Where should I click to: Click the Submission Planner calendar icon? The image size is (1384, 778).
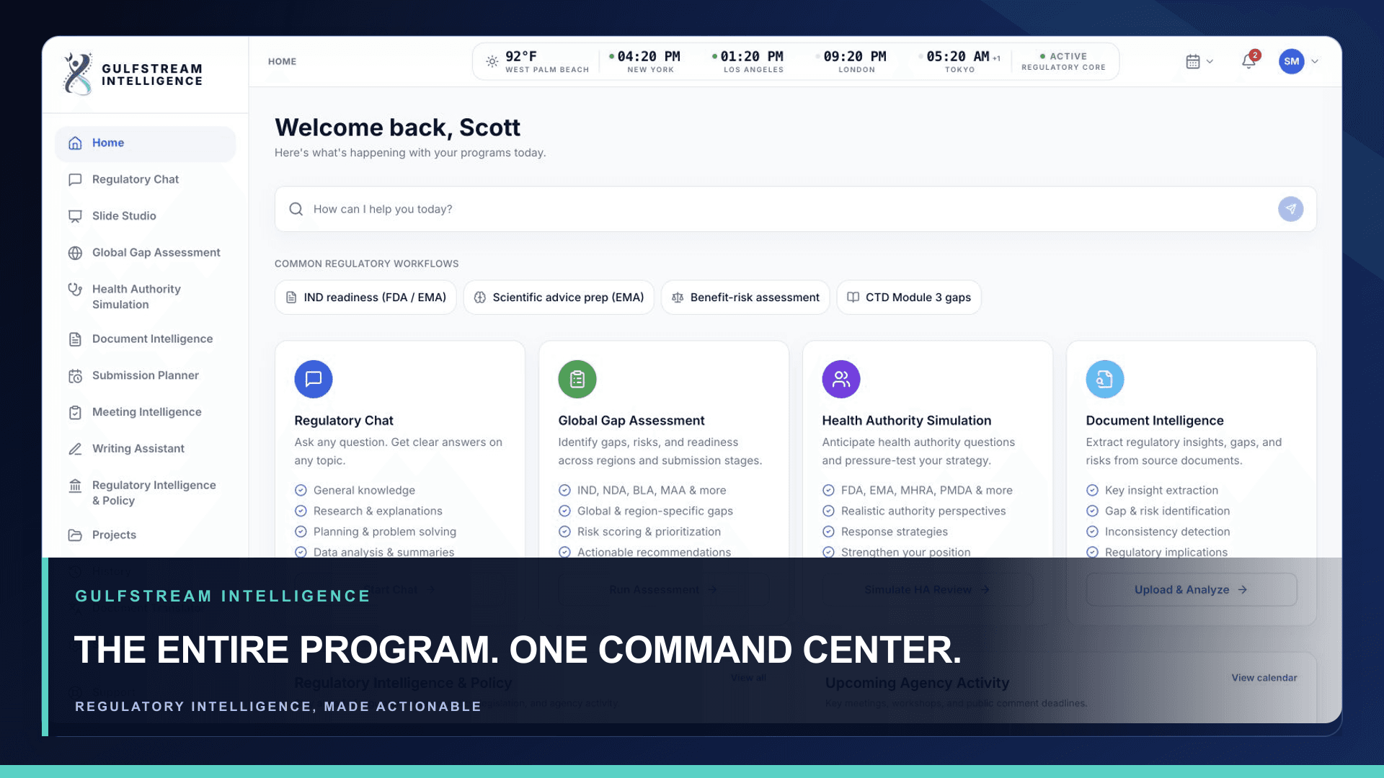click(75, 376)
